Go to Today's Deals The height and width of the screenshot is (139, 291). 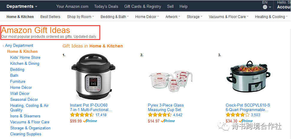pos(106,7)
